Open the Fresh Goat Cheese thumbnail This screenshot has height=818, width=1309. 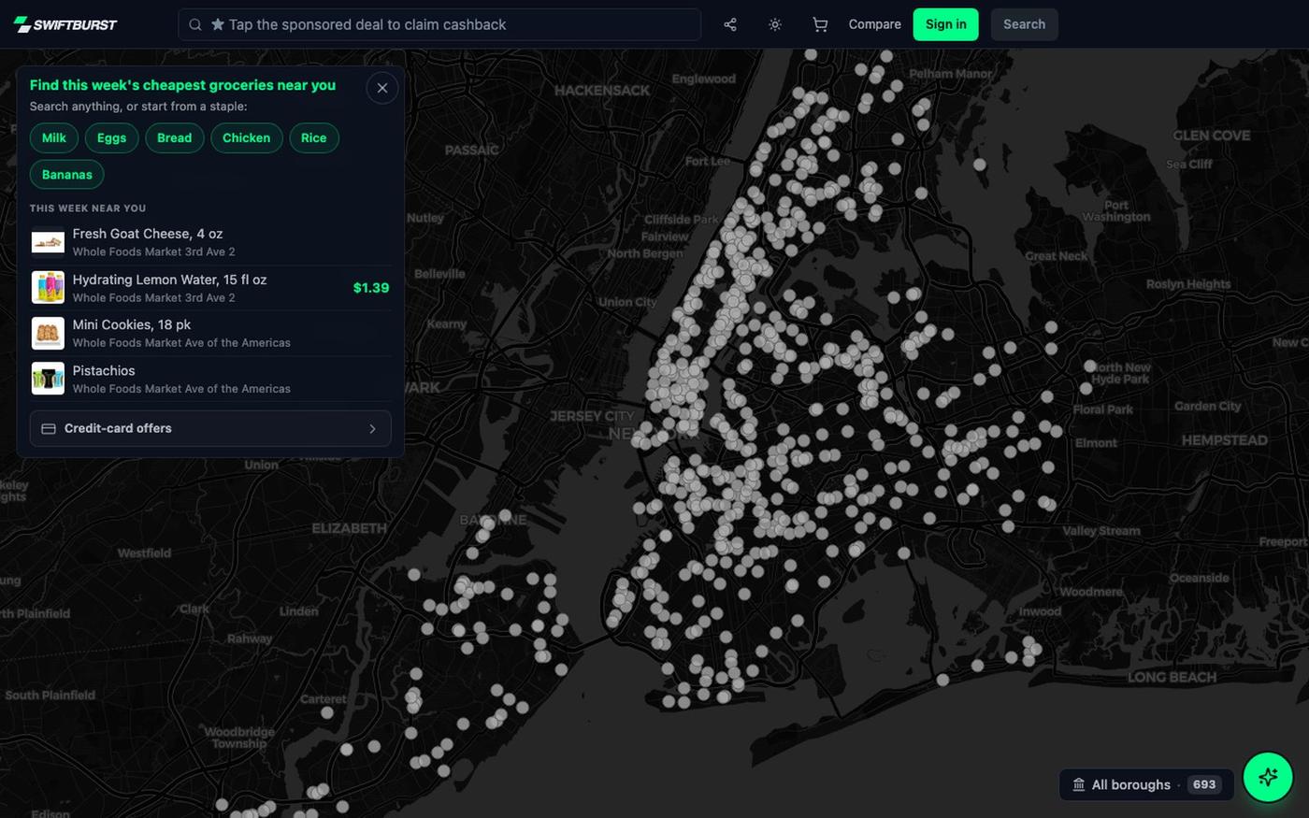(48, 242)
